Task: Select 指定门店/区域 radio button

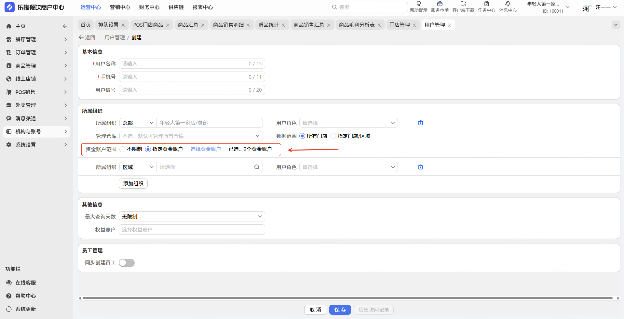Action: pos(333,136)
